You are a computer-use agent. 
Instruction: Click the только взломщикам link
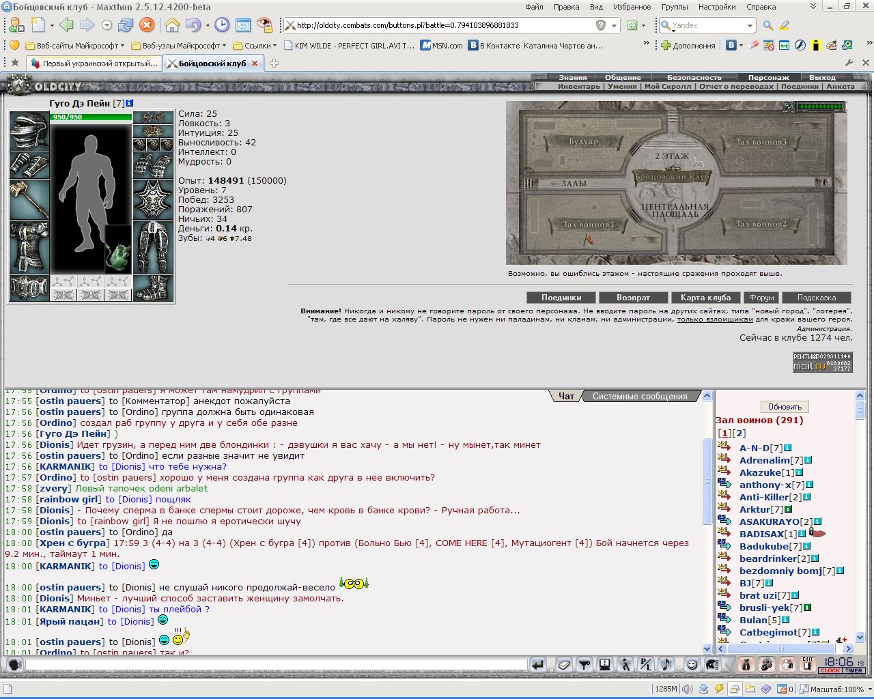click(715, 319)
